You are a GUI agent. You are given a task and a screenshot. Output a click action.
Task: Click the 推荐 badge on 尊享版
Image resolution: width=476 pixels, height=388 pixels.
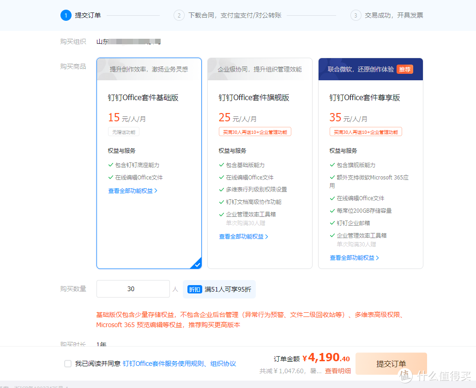coord(404,69)
